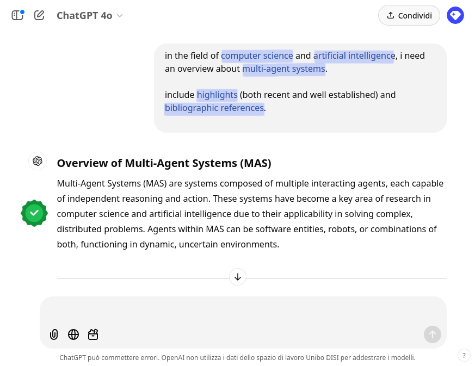The height and width of the screenshot is (366, 475).
Task: Click the ChatGPT logo beside the response
Action: [x=38, y=161]
